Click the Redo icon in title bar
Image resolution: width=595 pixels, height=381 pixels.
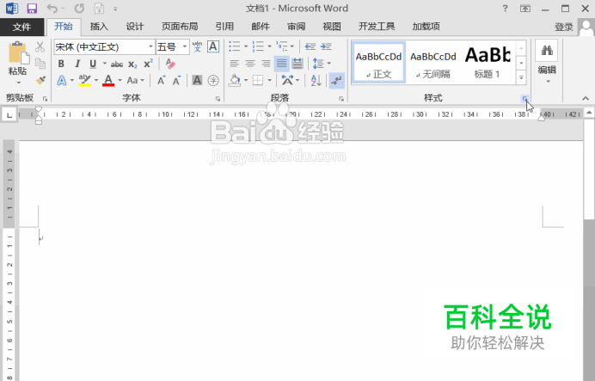pos(79,9)
